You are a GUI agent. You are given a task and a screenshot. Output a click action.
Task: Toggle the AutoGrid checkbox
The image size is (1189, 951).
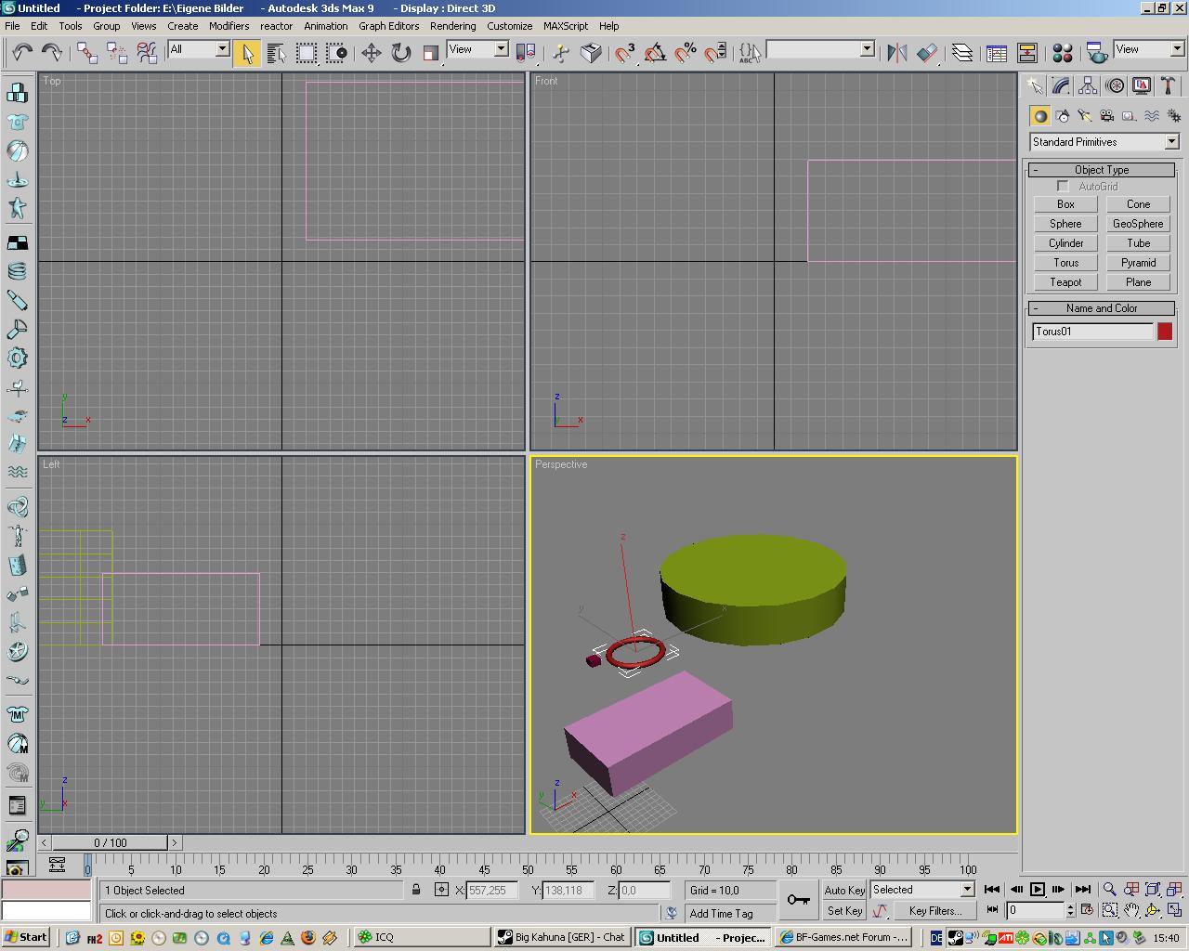click(1063, 187)
